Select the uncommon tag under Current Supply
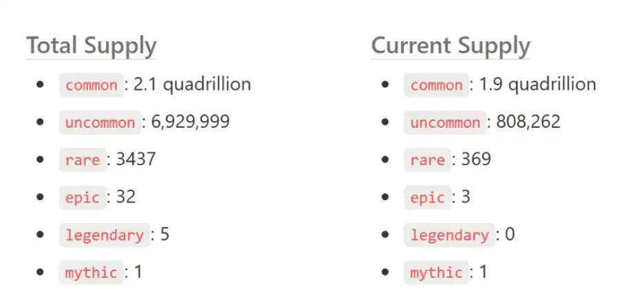624x306 pixels. (445, 123)
